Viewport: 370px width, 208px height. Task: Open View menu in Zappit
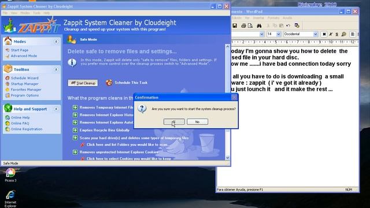(14, 13)
